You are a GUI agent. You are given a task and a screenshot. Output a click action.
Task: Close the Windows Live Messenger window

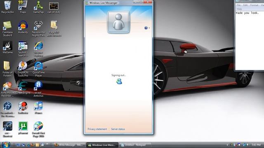point(148,2)
